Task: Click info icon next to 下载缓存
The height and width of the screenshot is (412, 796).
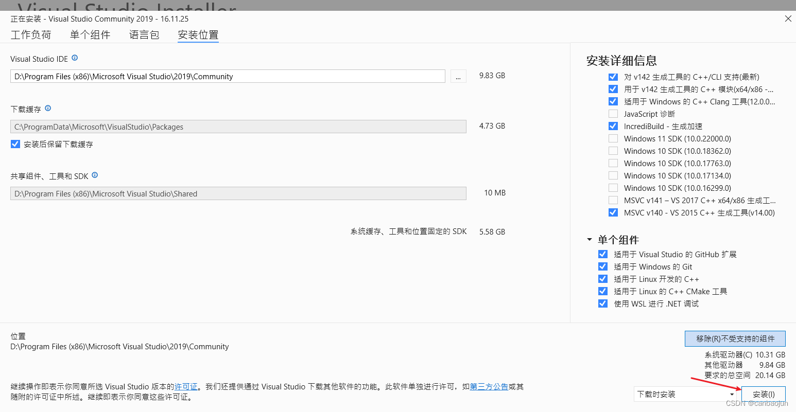Action: [48, 109]
